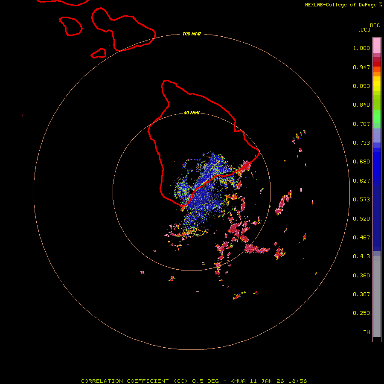
Task: Click the TH threshold label
Action: [x=367, y=332]
